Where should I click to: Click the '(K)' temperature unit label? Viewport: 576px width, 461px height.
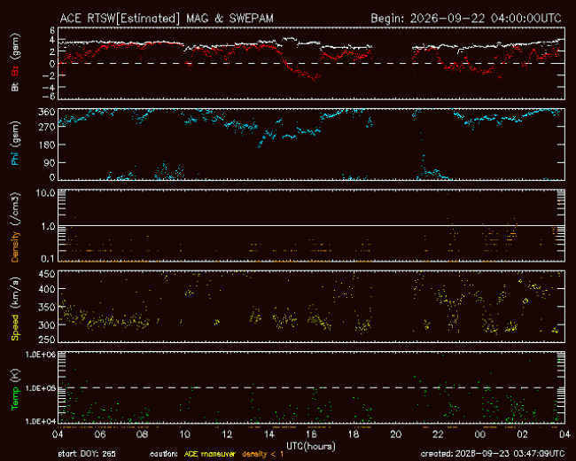click(15, 375)
